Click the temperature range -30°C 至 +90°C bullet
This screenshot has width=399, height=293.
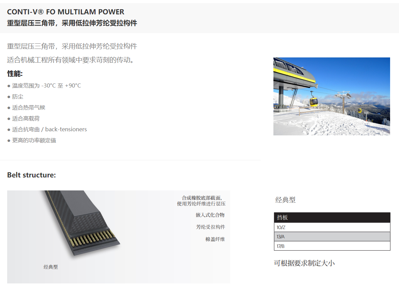(44, 86)
